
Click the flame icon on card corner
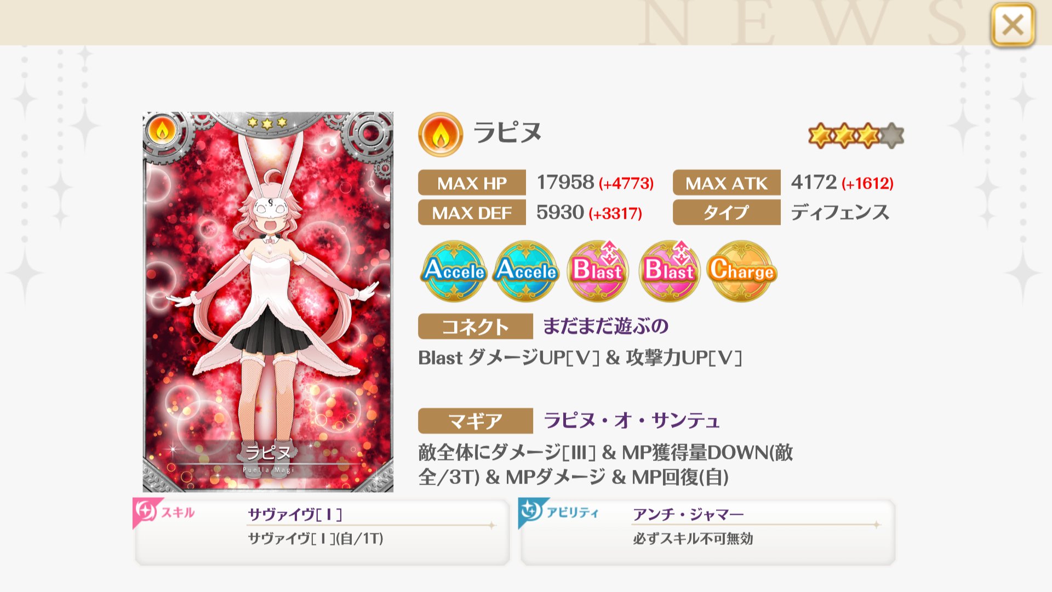point(162,132)
